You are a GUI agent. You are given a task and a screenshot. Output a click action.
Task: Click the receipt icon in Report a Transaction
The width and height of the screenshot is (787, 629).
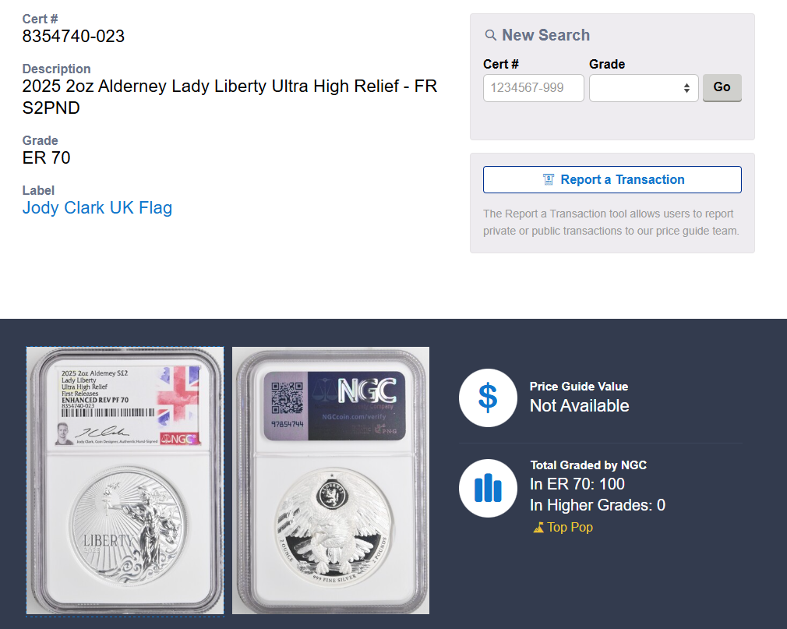coord(549,180)
